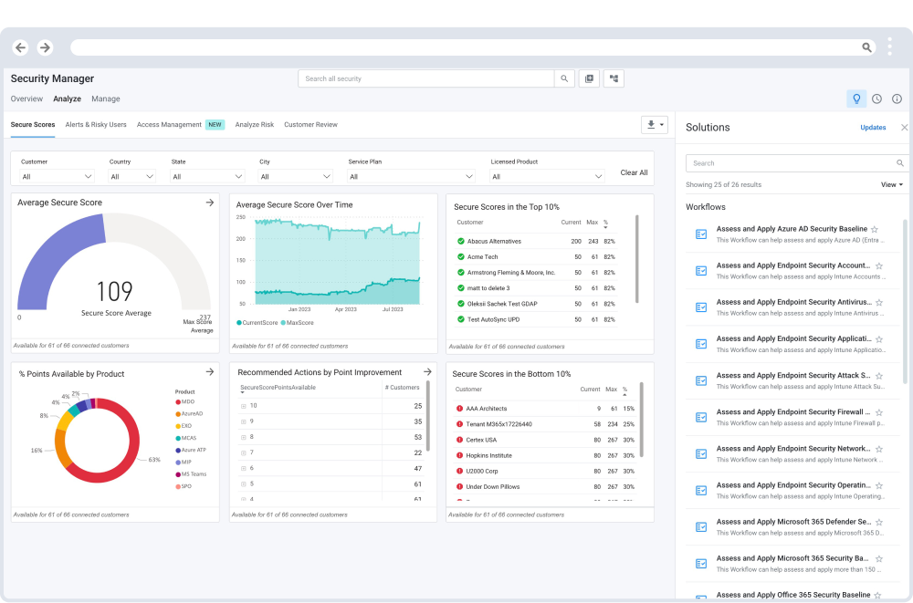This screenshot has width=913, height=603.
Task: Open the % Points Available by Product arrow
Action: [210, 372]
